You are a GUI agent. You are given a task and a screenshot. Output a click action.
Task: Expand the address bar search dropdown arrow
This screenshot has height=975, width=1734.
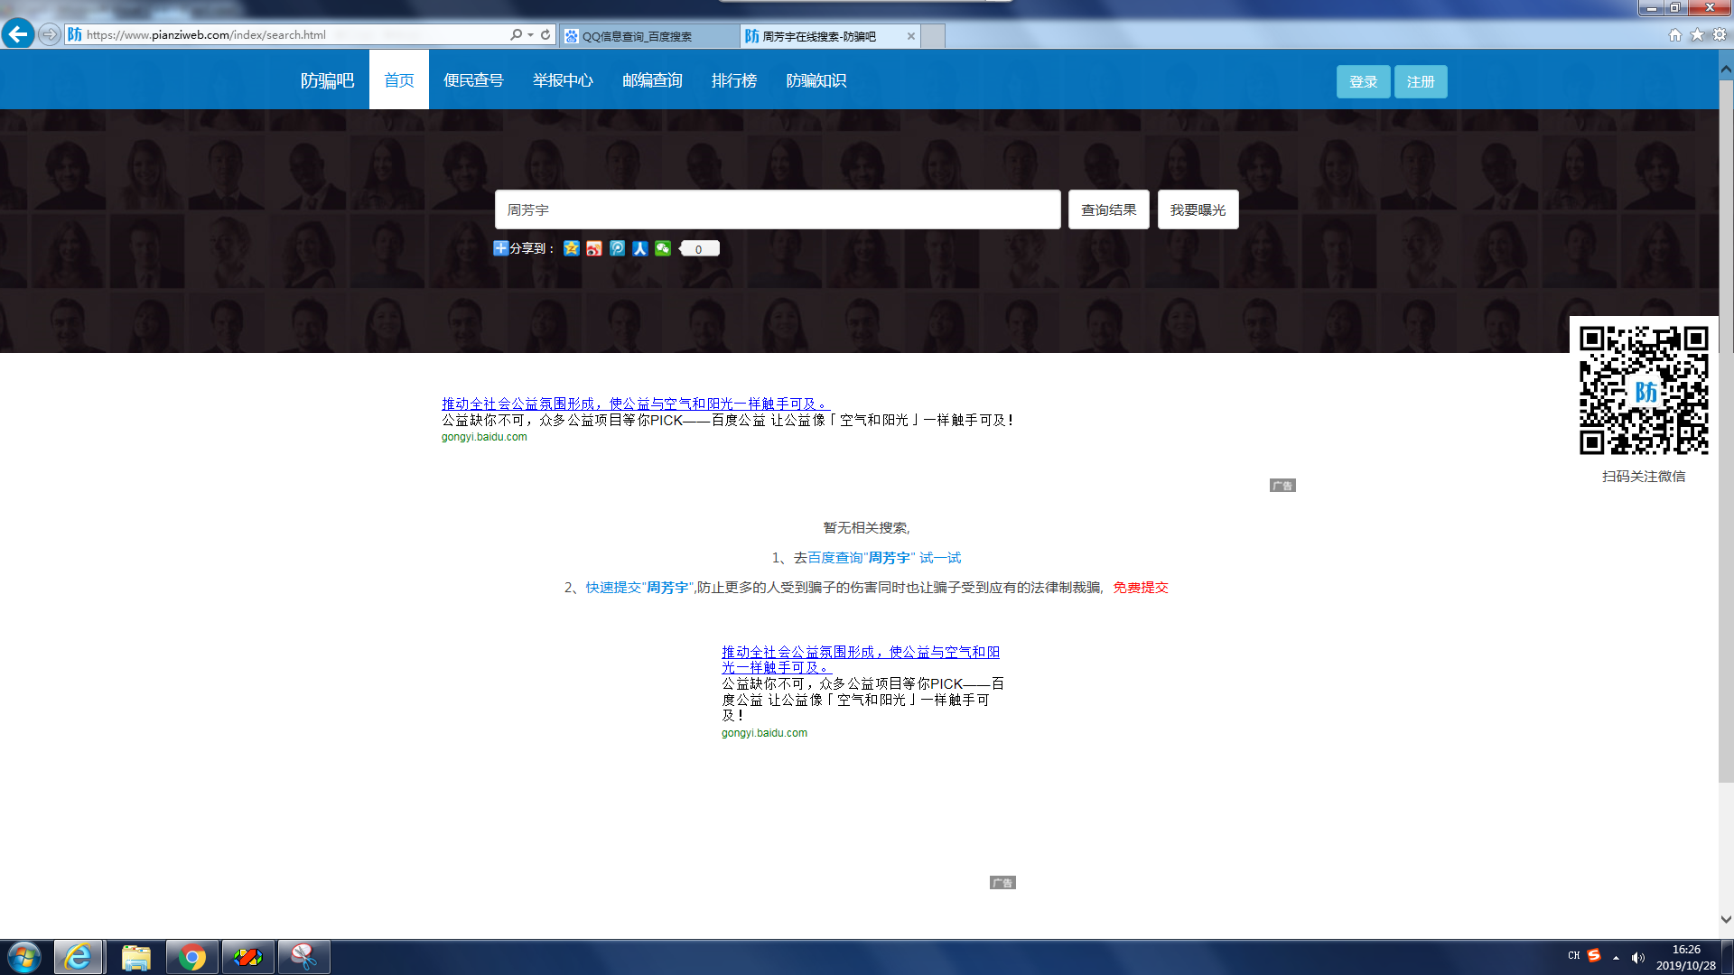point(530,34)
